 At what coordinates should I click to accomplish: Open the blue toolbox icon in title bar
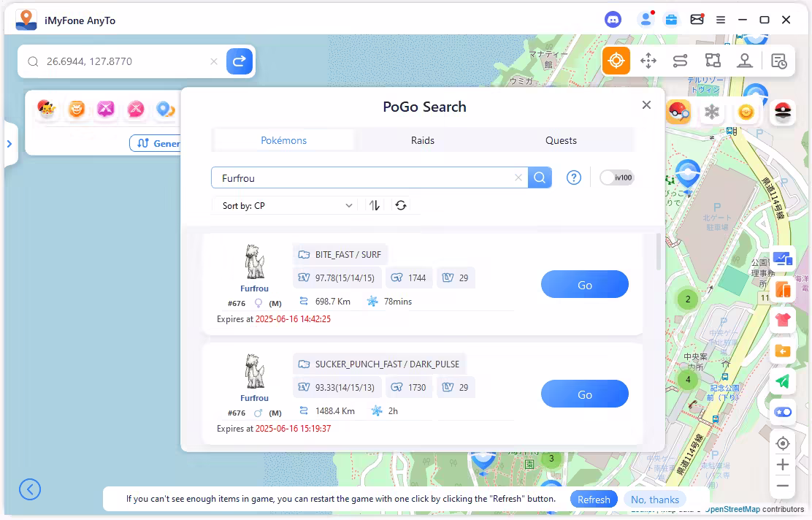coord(671,20)
